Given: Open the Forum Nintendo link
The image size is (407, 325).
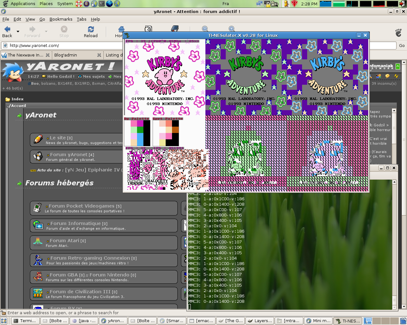Looking at the screenshot, I should 109,275.
